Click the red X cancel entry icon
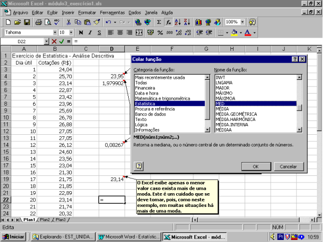This screenshot has height=242, width=323. point(54,41)
